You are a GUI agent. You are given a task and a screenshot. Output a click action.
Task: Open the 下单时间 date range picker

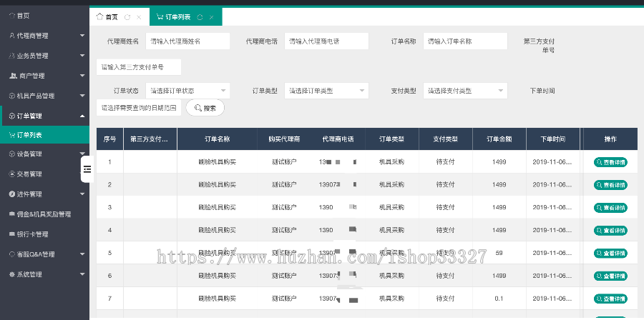[139, 108]
